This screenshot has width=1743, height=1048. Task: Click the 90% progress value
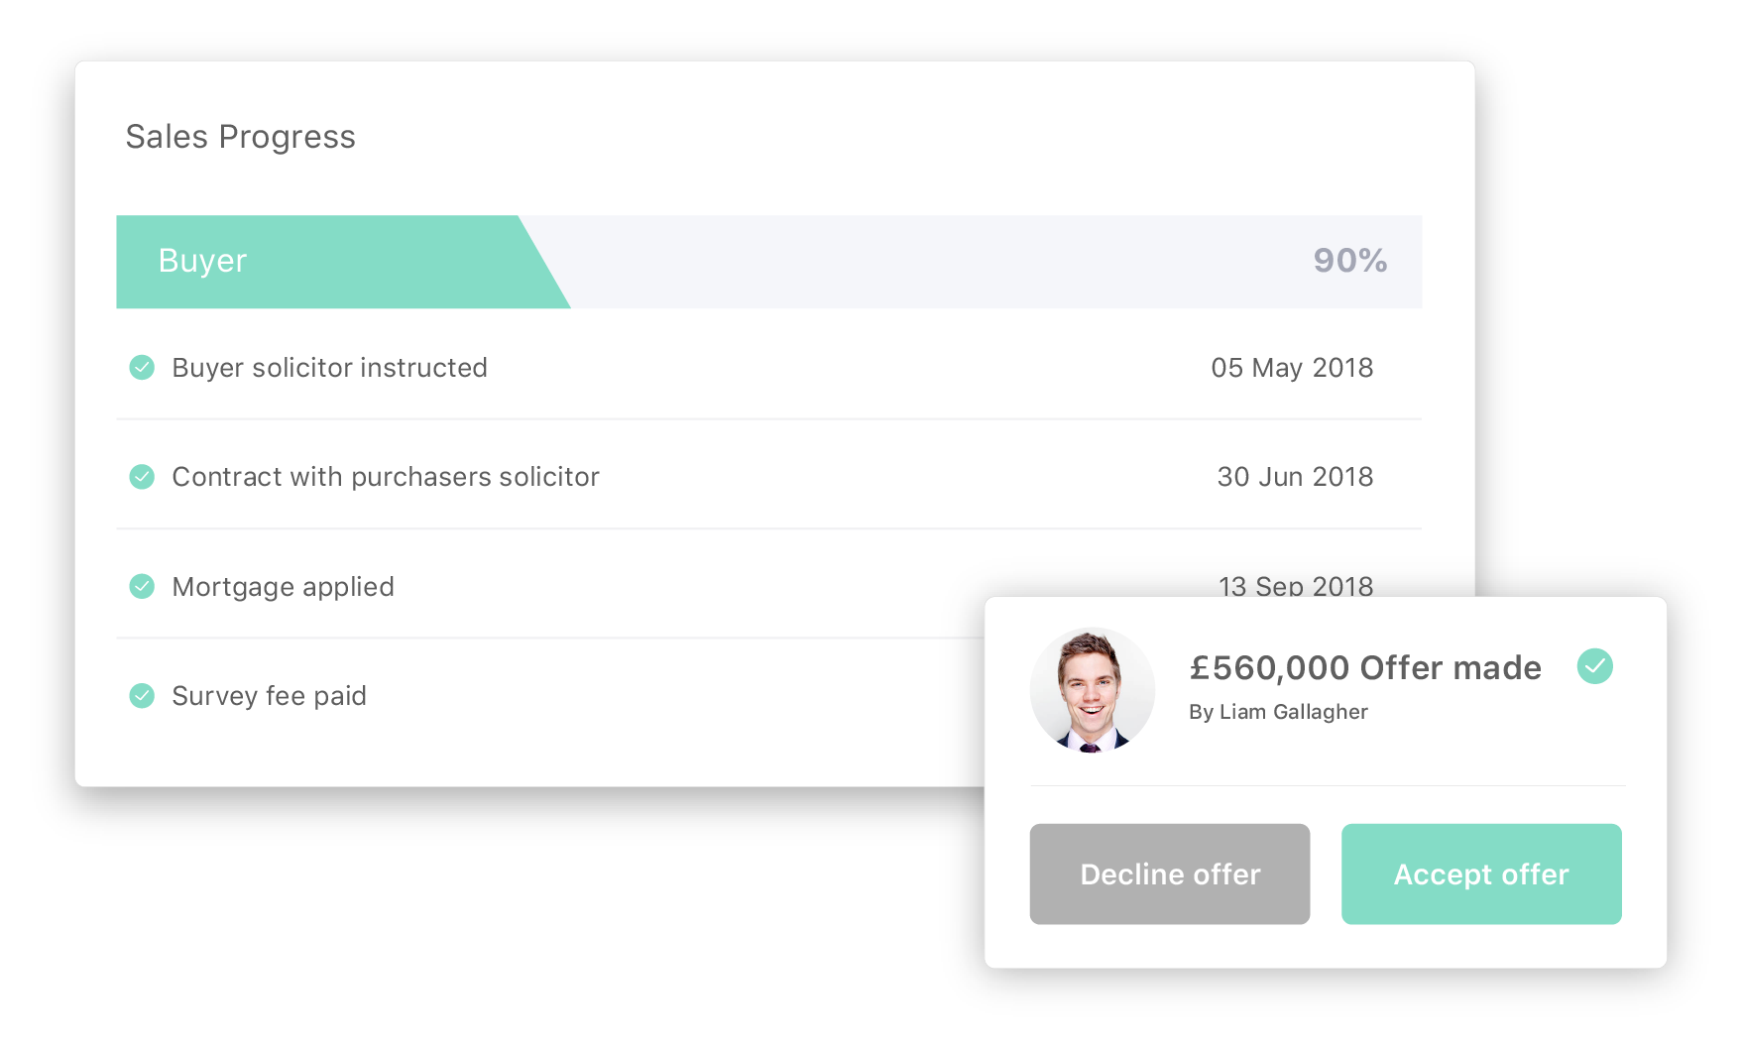1349,261
